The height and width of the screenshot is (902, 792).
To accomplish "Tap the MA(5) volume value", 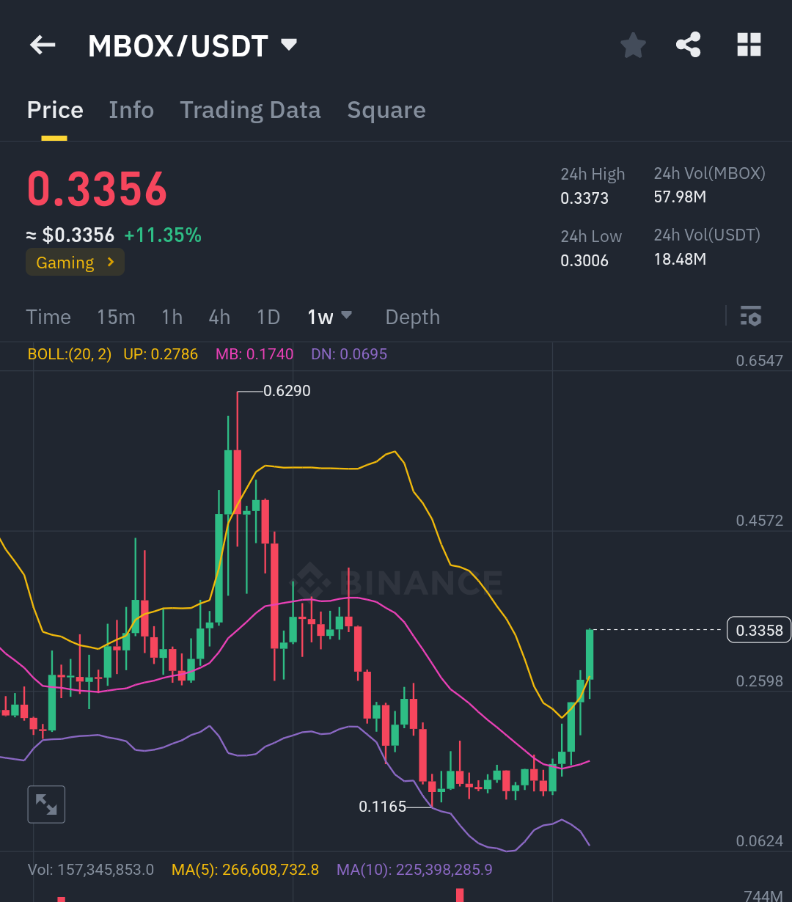I will point(245,870).
